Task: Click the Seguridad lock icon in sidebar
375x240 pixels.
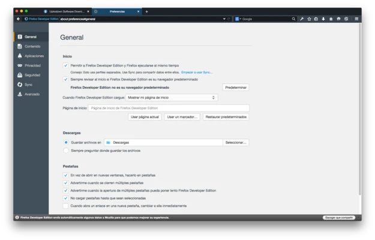Action: click(20, 75)
